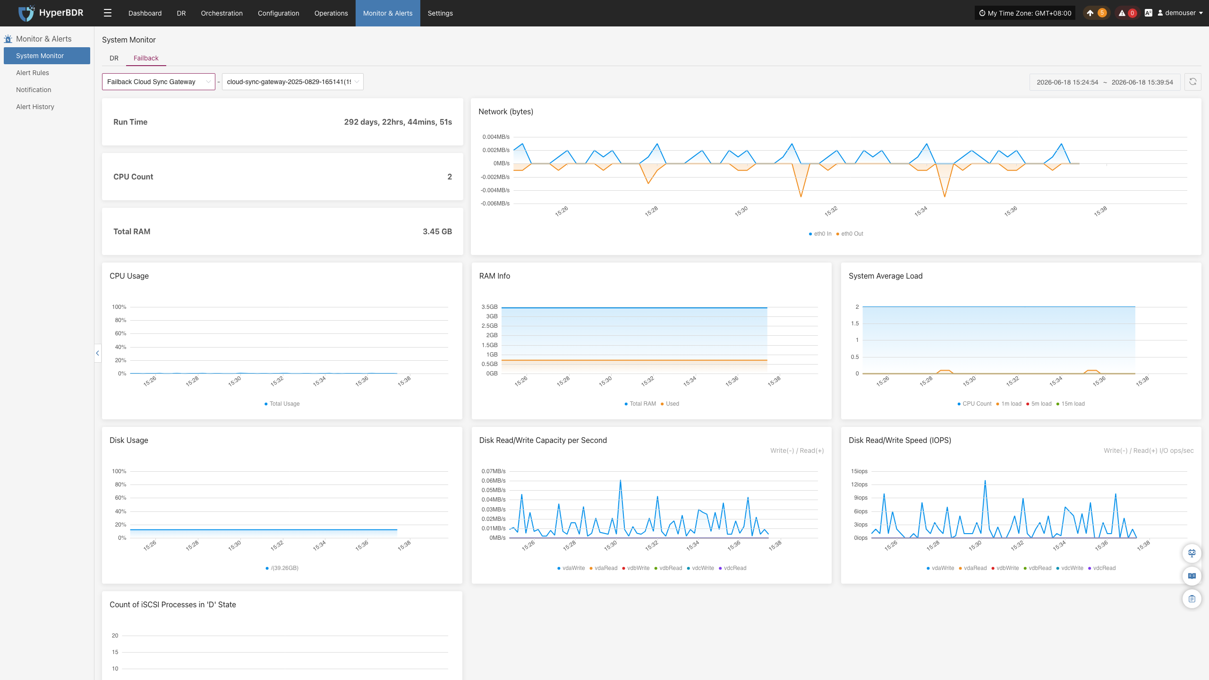Click the CPU Count card label

click(133, 177)
